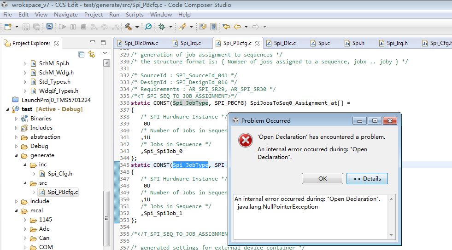The image size is (452, 250).
Task: Click the Back navigation arrow icon
Action: pos(238,27)
